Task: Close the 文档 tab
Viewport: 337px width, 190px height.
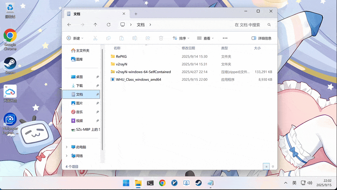Action: pyautogui.click(x=124, y=14)
